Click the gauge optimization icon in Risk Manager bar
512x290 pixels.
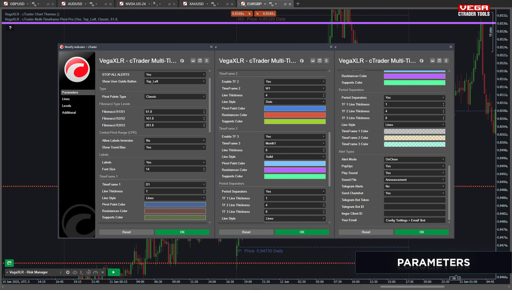[x=95, y=272]
